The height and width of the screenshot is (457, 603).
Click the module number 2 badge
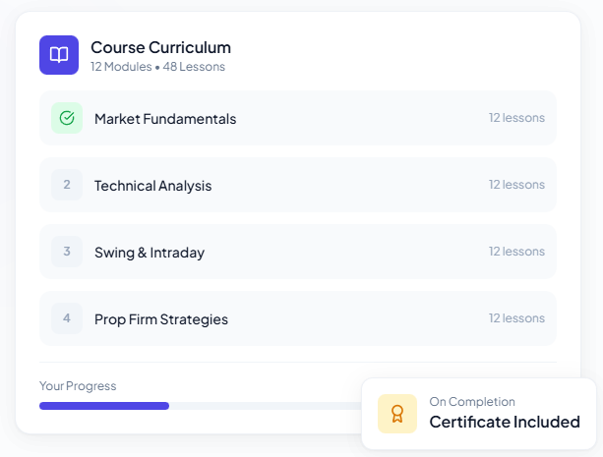pos(67,185)
